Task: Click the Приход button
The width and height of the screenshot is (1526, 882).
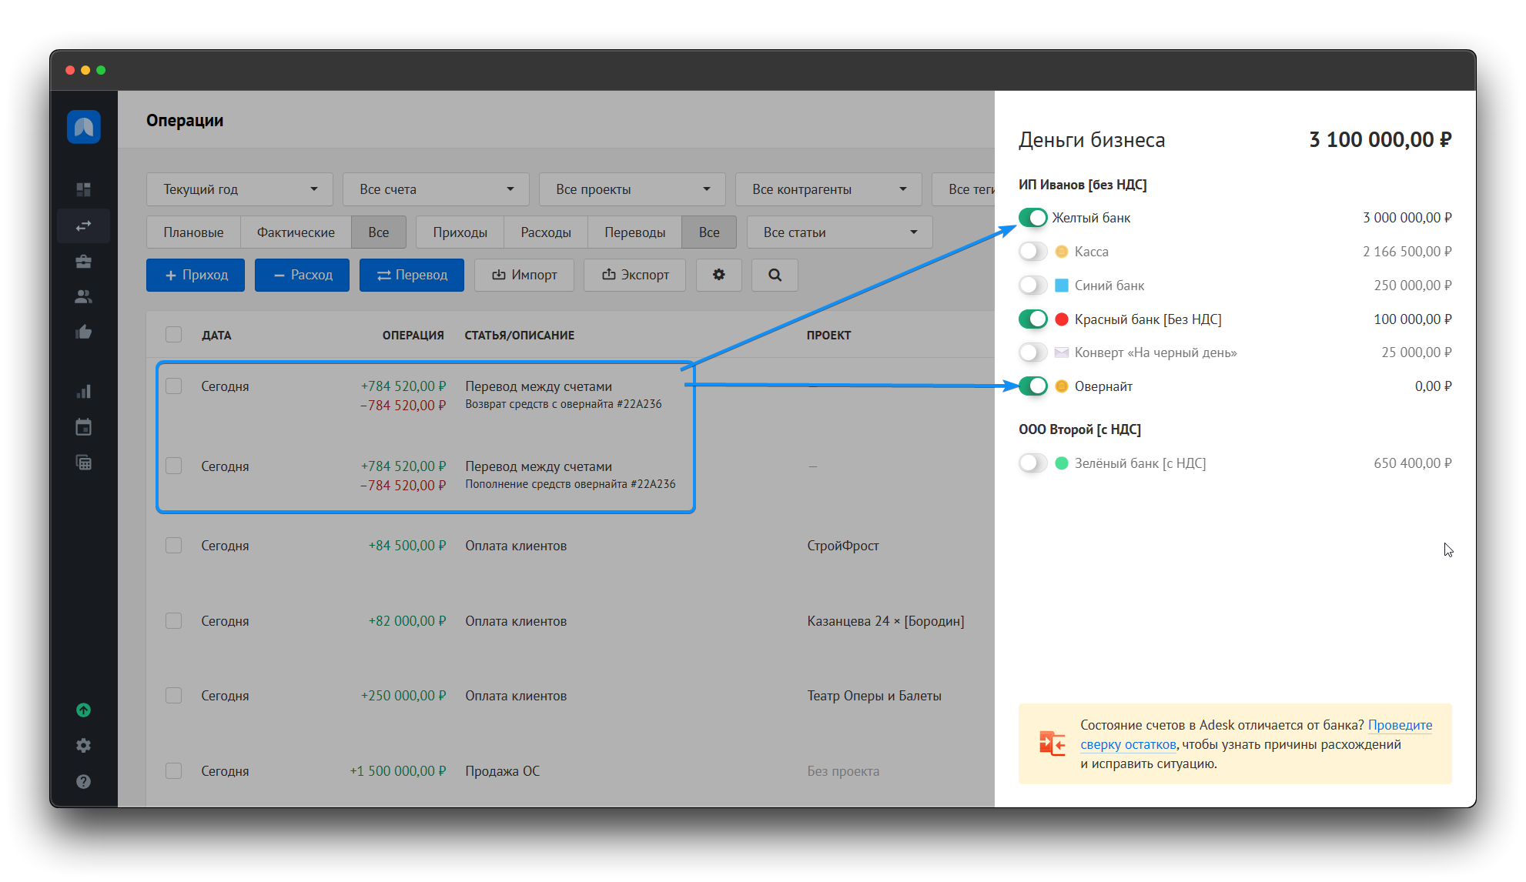Action: (x=196, y=275)
